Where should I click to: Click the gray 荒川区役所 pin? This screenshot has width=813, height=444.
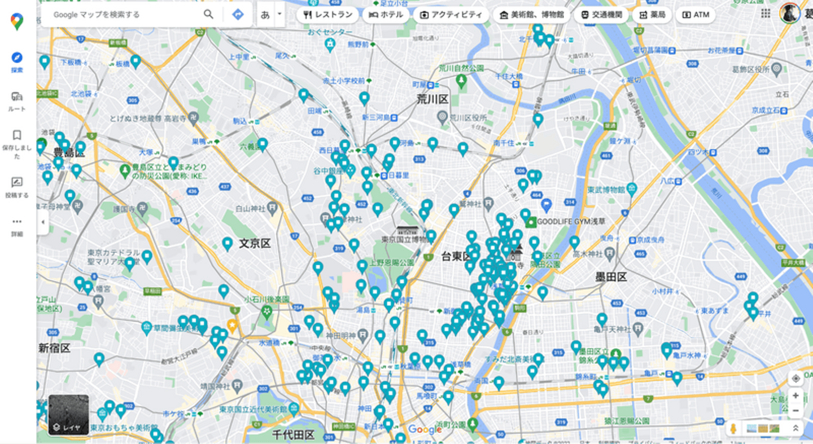(443, 117)
